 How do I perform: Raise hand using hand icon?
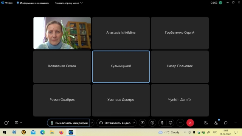click(162, 123)
